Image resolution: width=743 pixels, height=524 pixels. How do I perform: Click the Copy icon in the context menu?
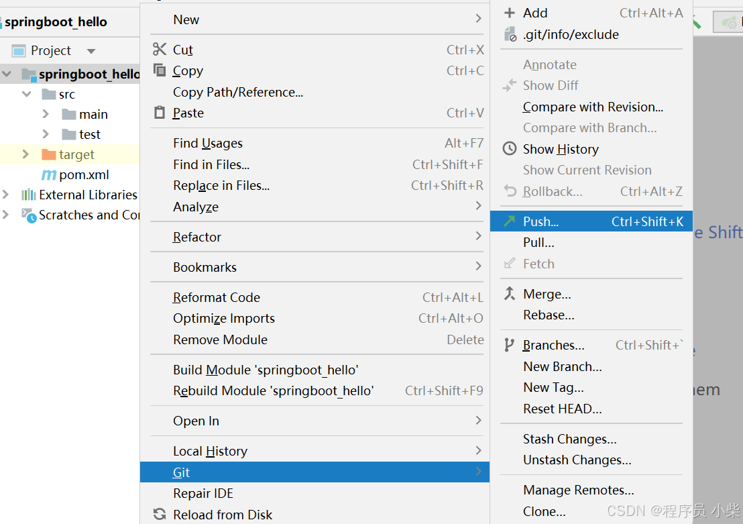click(160, 70)
